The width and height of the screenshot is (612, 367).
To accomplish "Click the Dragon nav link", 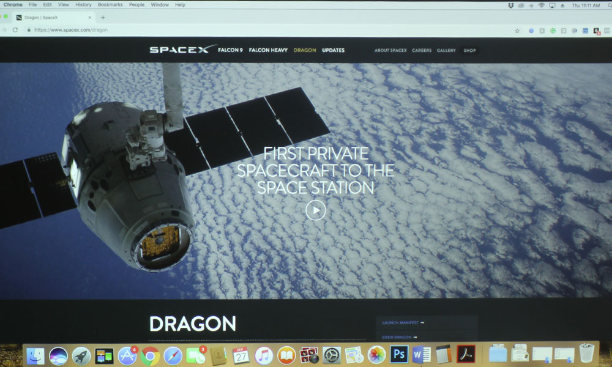I will coord(305,50).
